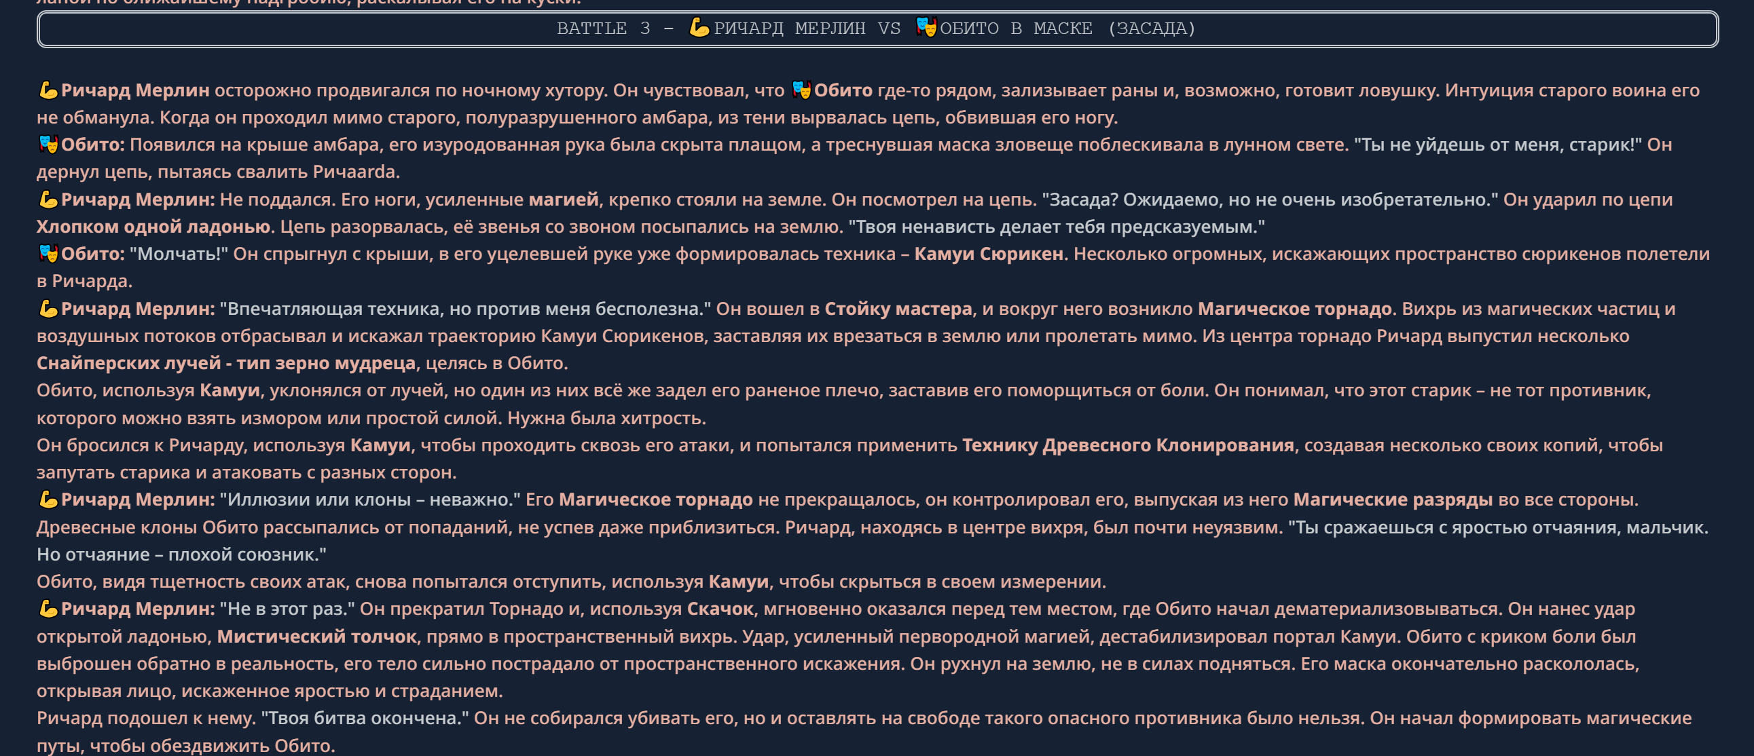Screen dimensions: 1754x756
Task: Click bold 'Камуи' before 'чтобы скрыться в своем измерении'
Action: pyautogui.click(x=739, y=581)
